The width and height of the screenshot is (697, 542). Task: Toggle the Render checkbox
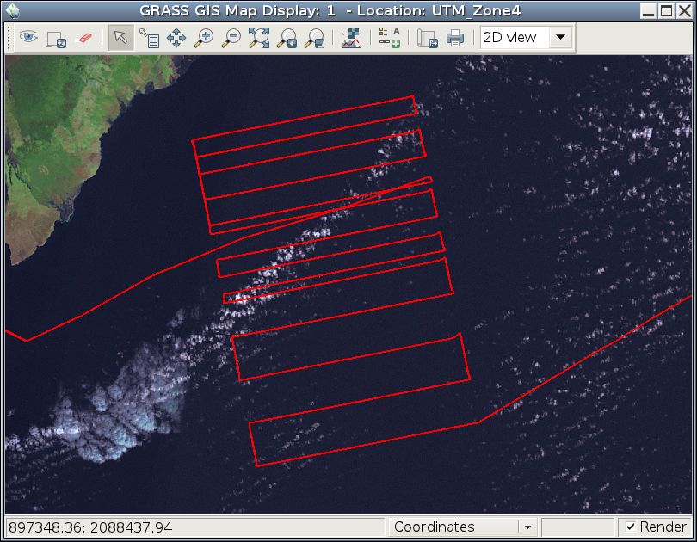pyautogui.click(x=631, y=527)
